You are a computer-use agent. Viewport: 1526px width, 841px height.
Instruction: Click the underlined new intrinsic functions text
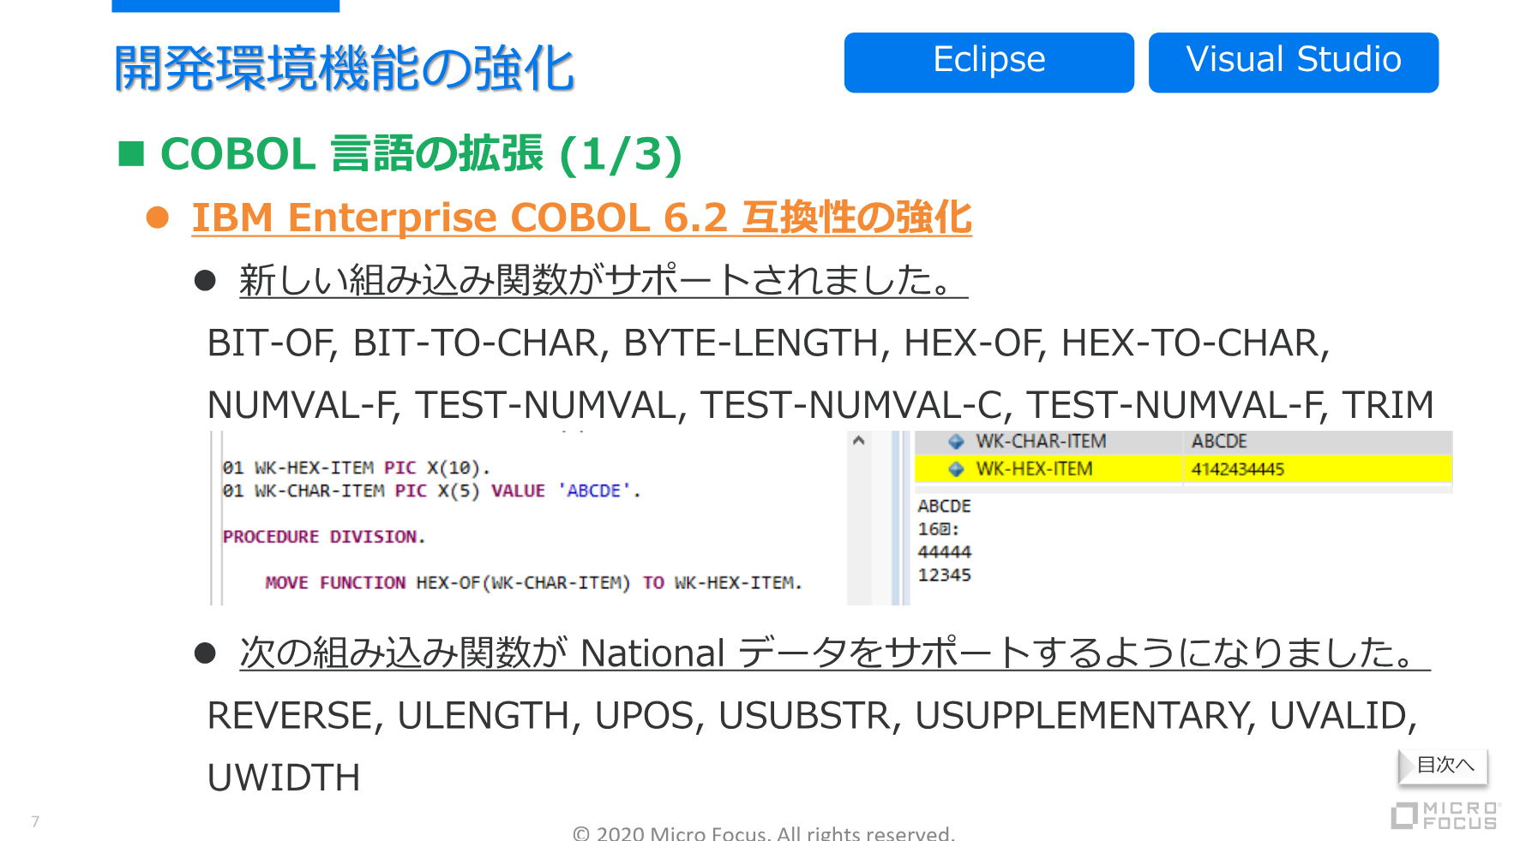tap(603, 281)
